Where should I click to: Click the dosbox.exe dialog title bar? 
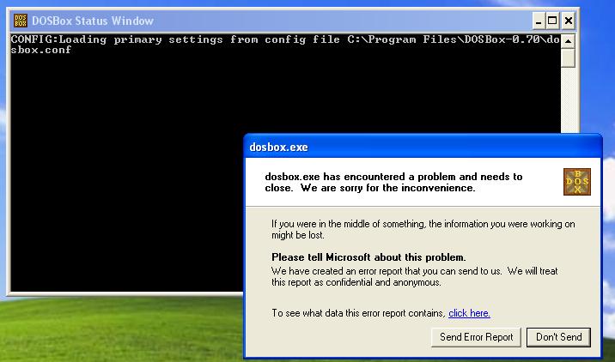click(423, 147)
